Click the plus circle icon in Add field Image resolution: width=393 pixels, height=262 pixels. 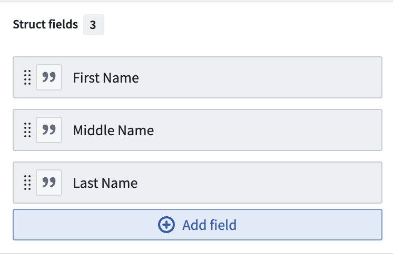pyautogui.click(x=166, y=225)
